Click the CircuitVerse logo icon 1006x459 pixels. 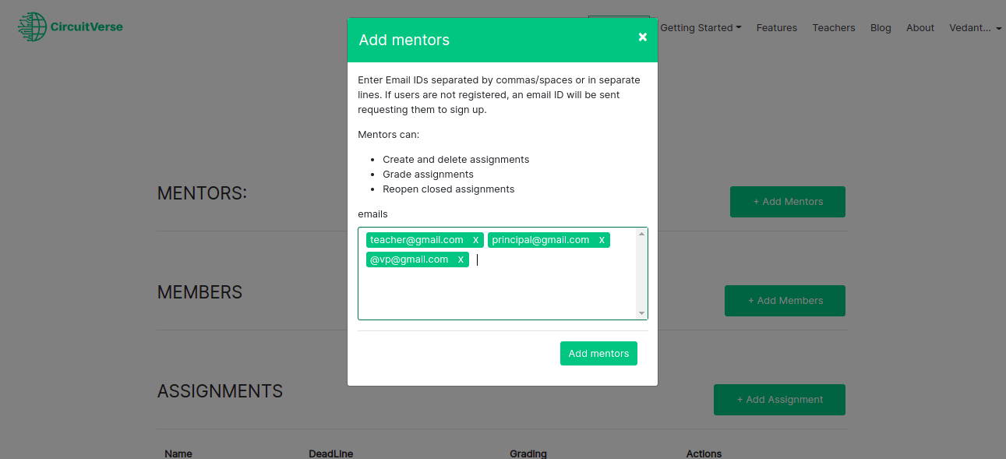click(32, 26)
